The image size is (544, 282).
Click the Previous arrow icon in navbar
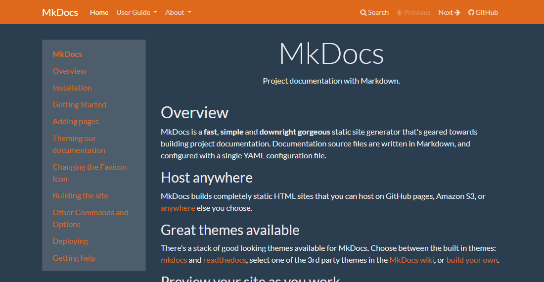[x=400, y=12]
